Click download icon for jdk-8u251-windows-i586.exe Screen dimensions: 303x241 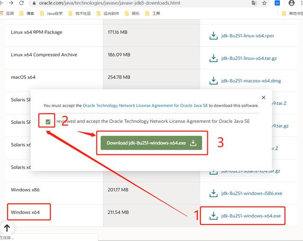(x=214, y=193)
